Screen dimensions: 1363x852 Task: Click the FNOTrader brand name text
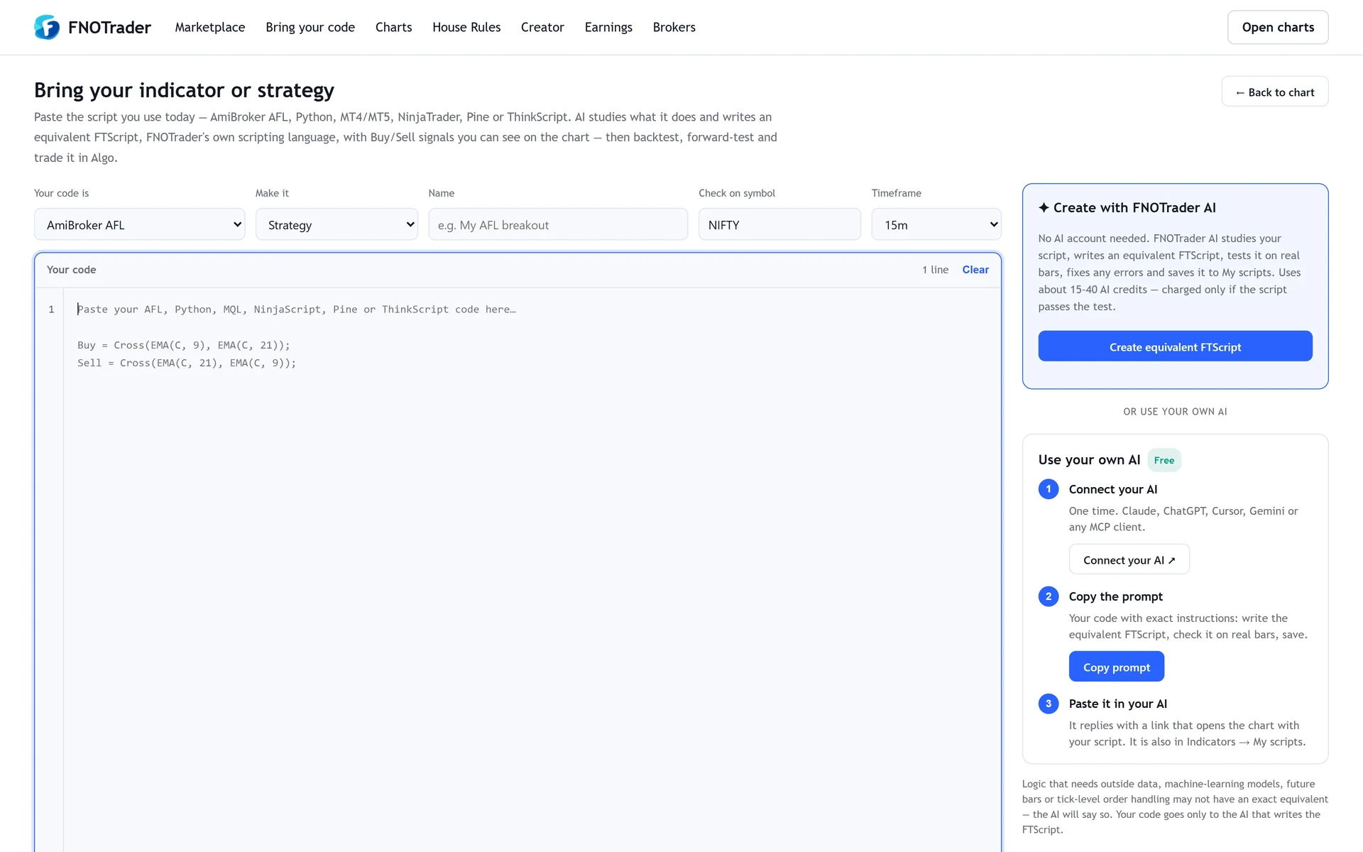109,27
